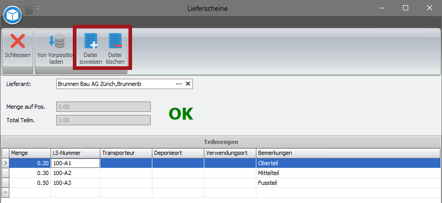Open the blue cube application menu

[x=12, y=16]
